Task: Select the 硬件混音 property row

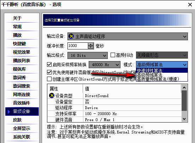Action: point(114,120)
